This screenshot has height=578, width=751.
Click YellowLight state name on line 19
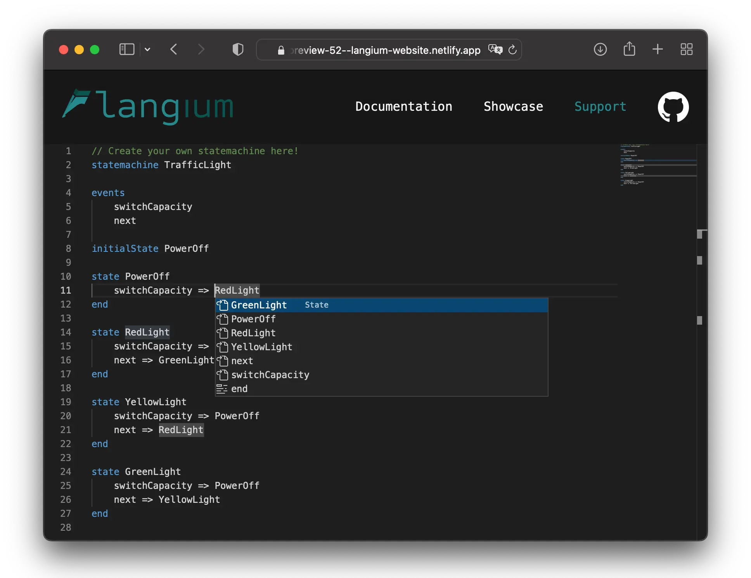click(156, 402)
